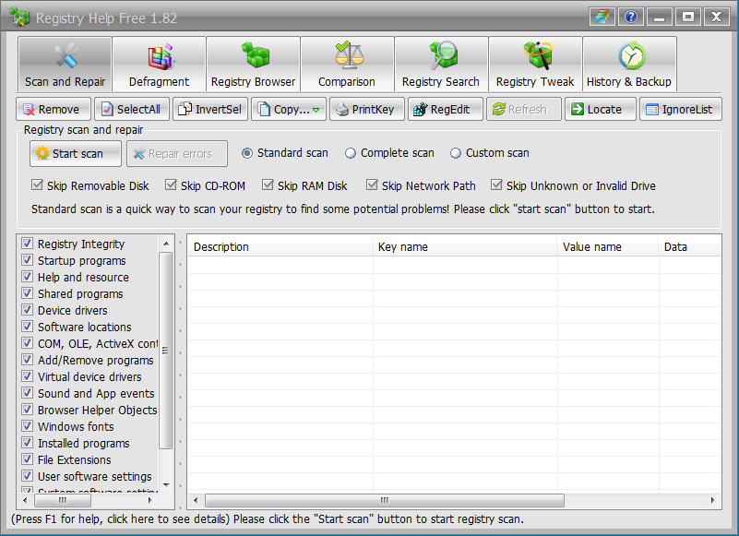Uncheck the Registry Integrity category
This screenshot has height=536, width=739.
pos(28,244)
